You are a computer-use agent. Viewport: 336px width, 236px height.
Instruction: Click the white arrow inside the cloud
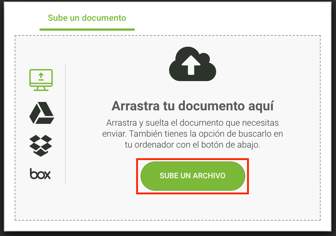pyautogui.click(x=191, y=65)
